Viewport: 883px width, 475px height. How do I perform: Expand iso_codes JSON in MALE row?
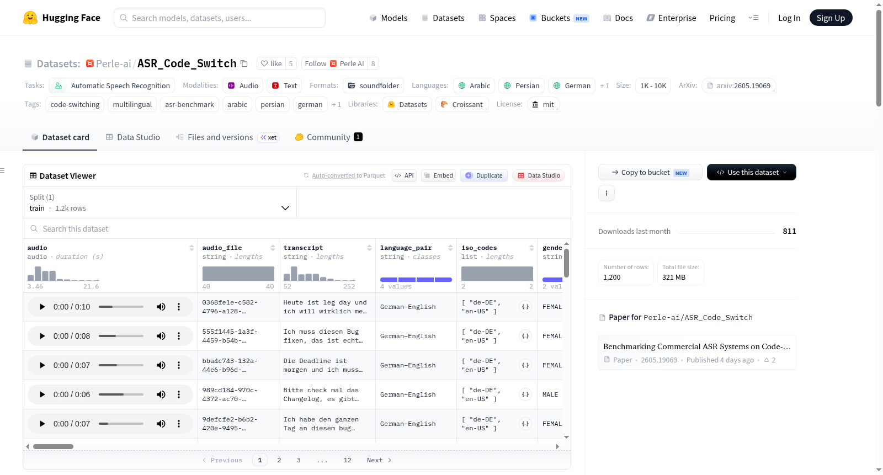pos(525,394)
